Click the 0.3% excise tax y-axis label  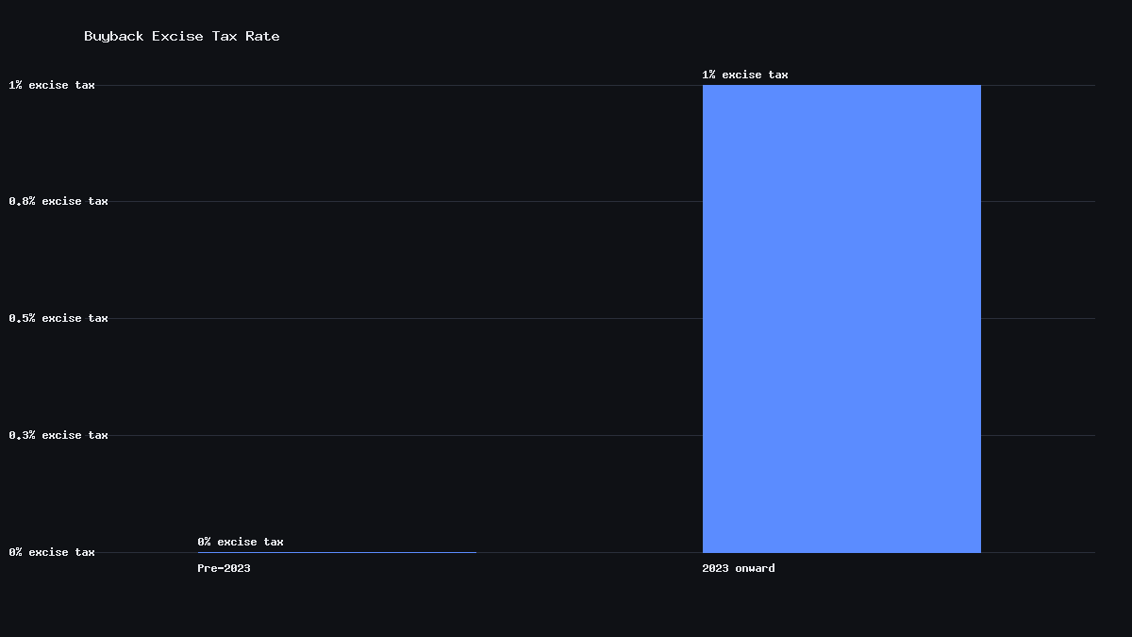pyautogui.click(x=58, y=435)
